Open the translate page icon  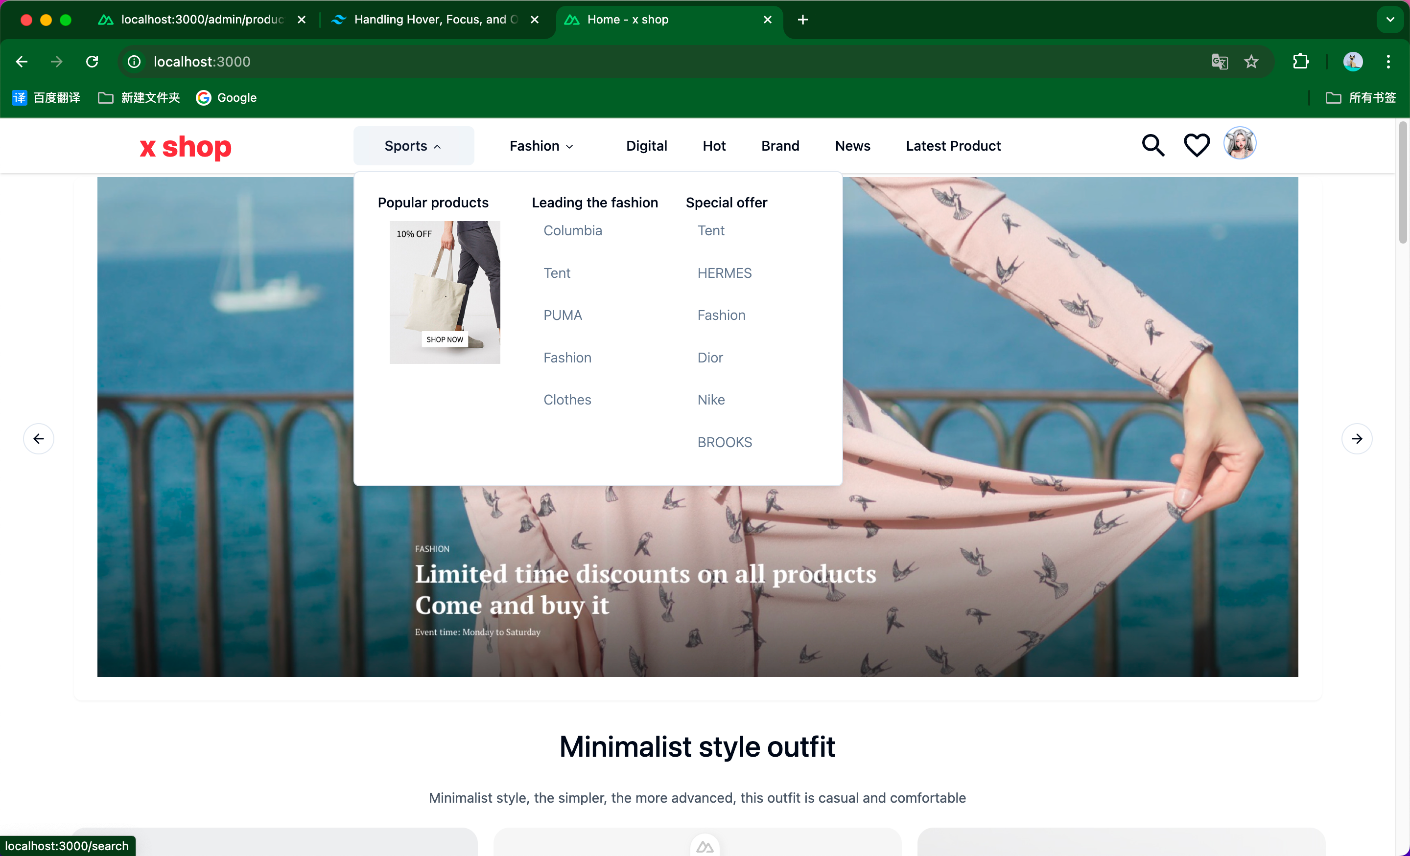(1220, 61)
